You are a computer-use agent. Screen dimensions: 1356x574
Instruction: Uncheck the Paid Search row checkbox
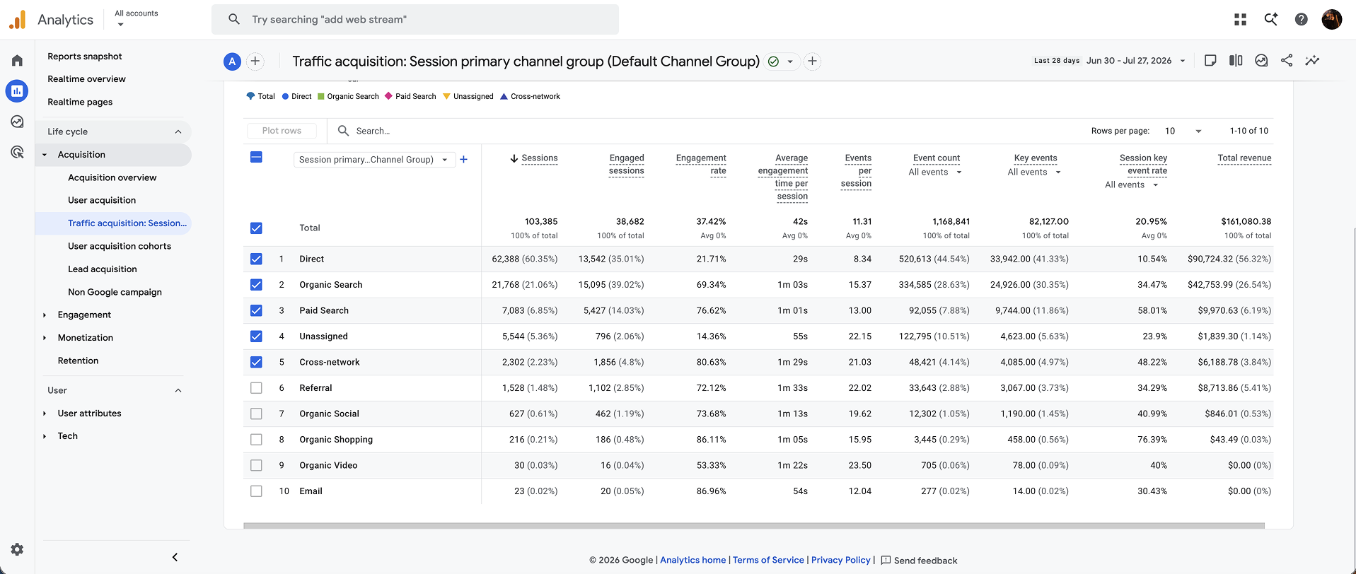click(256, 310)
